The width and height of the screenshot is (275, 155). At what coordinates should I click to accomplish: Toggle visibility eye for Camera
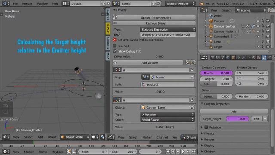(258, 21)
